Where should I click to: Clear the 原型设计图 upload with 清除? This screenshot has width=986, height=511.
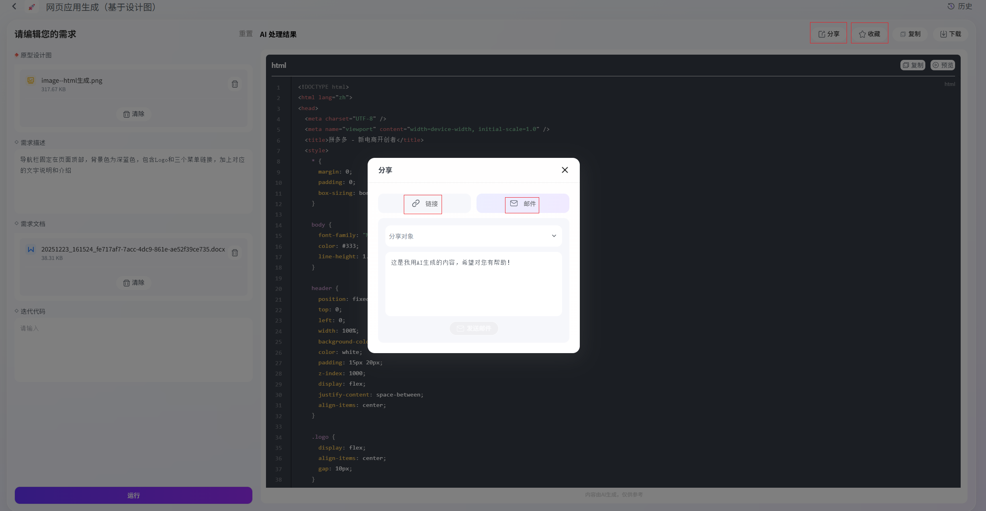click(134, 114)
